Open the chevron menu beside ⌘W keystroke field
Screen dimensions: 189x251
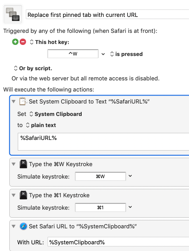coord(130,176)
